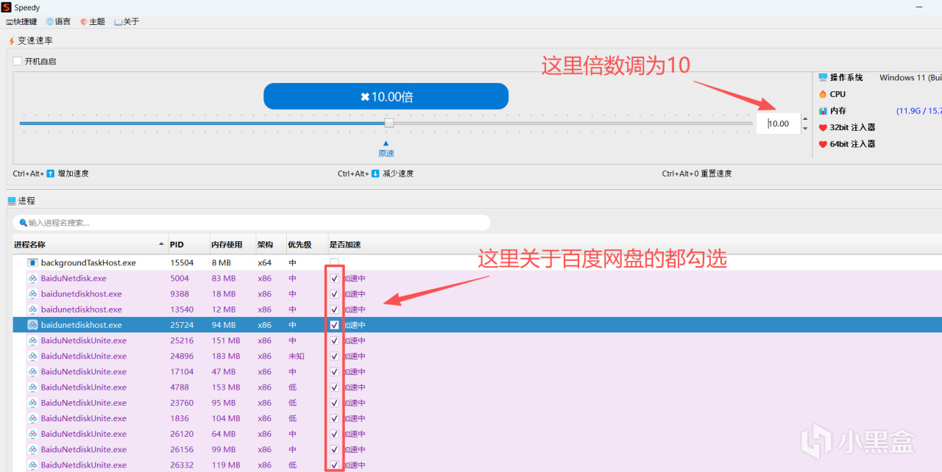Uncheck acceleration for PID 9388
This screenshot has height=472, width=942.
(335, 294)
